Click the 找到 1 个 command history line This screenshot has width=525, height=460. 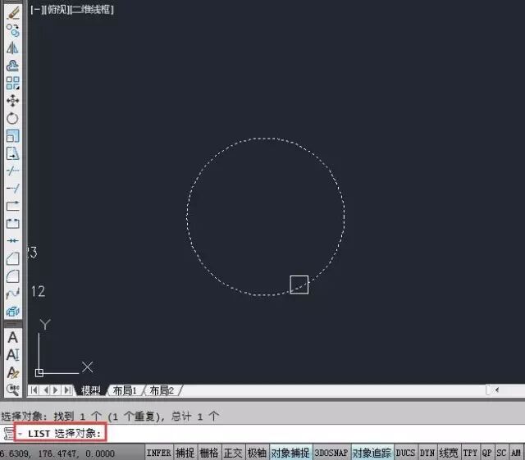coord(110,417)
